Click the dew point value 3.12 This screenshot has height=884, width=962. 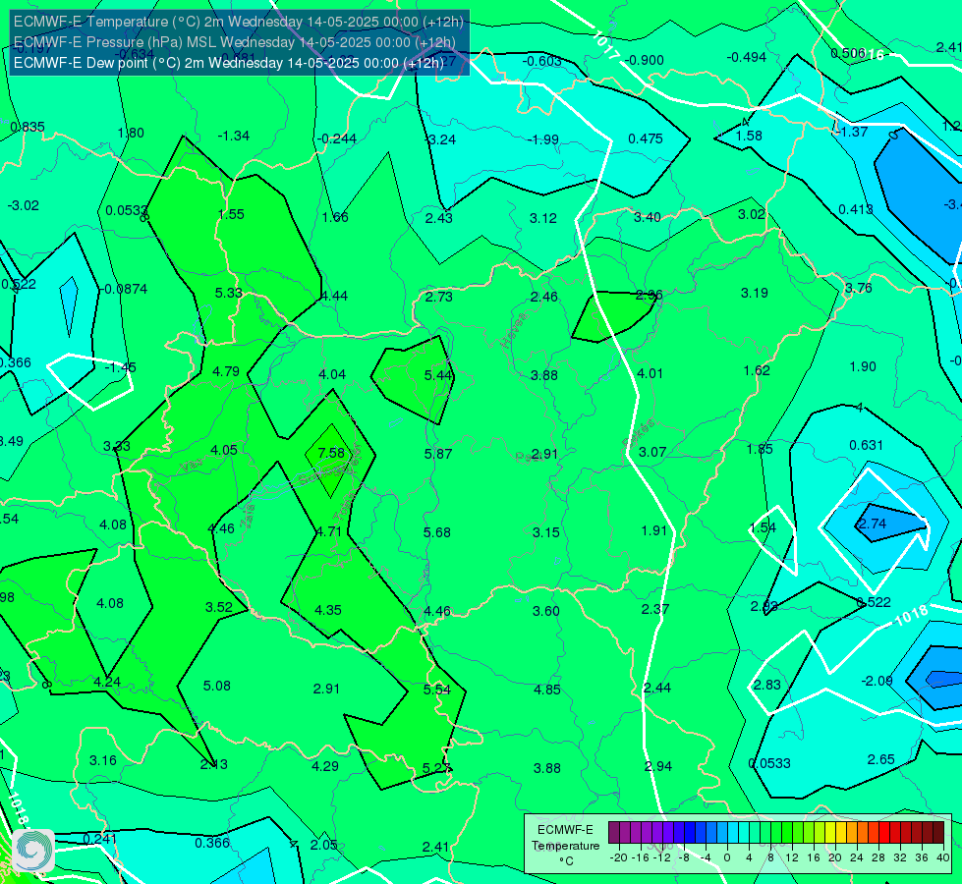point(543,218)
